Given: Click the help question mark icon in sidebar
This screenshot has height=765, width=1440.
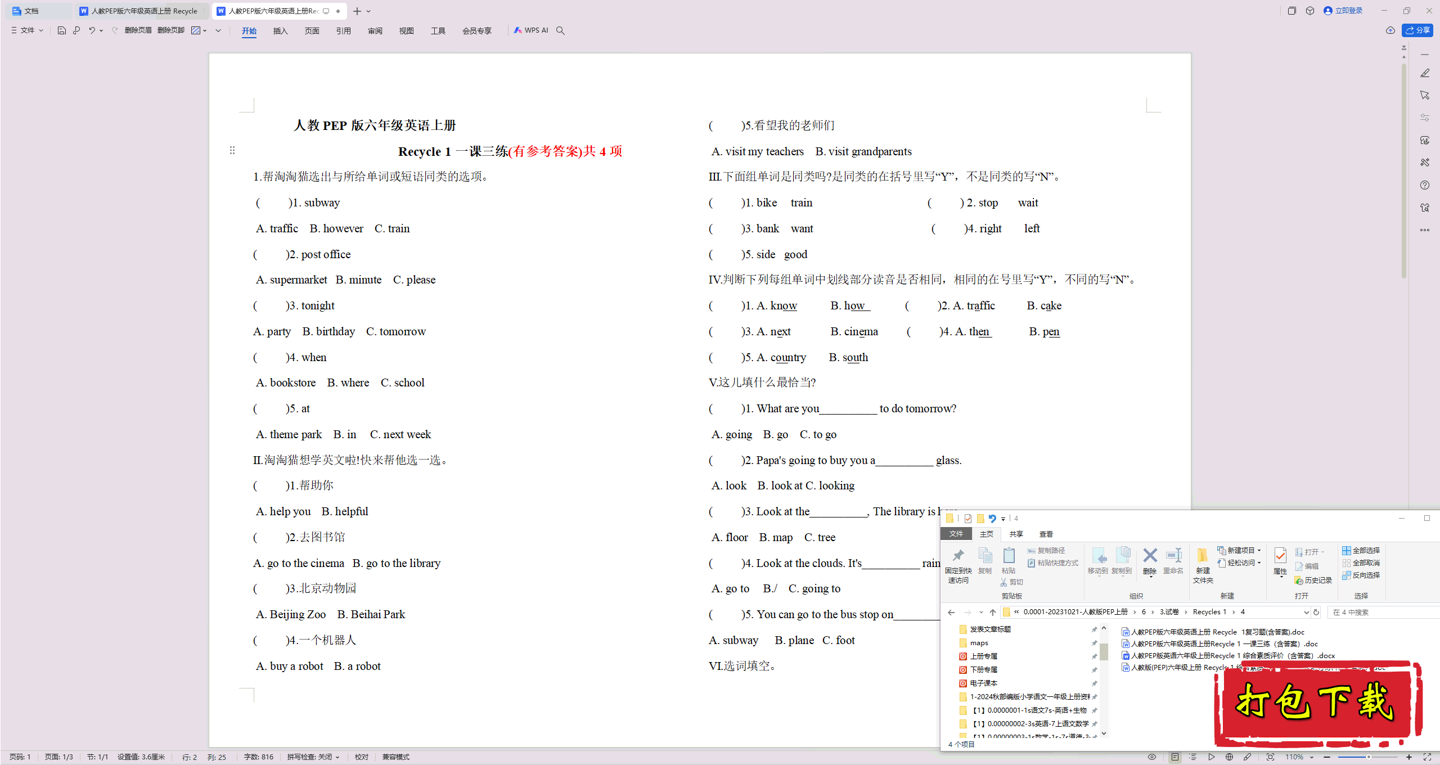Looking at the screenshot, I should click(x=1425, y=185).
